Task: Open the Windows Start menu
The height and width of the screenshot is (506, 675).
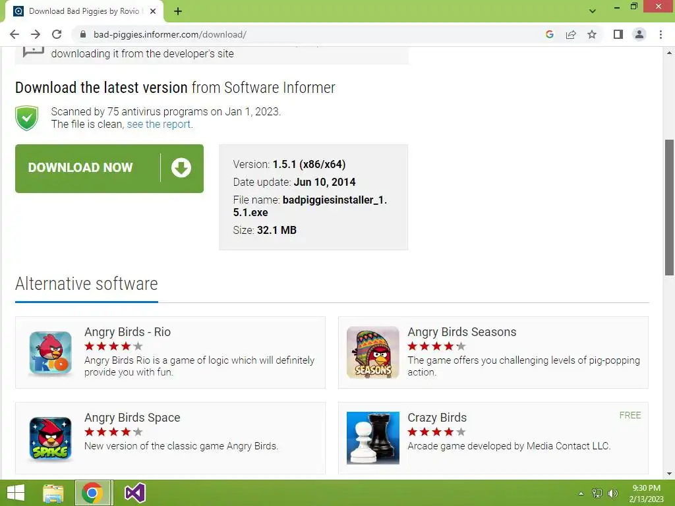Action: point(16,493)
